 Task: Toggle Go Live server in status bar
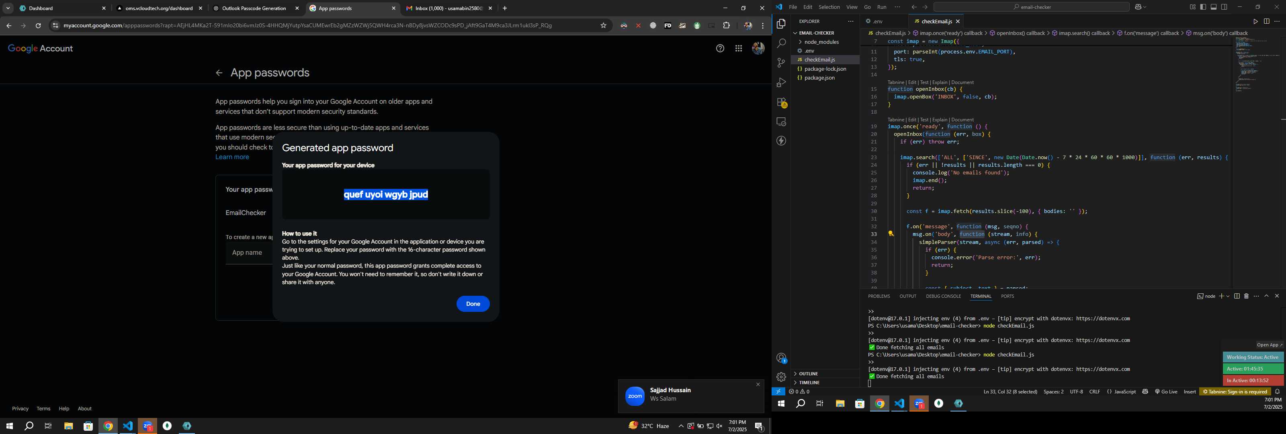[x=1166, y=391]
